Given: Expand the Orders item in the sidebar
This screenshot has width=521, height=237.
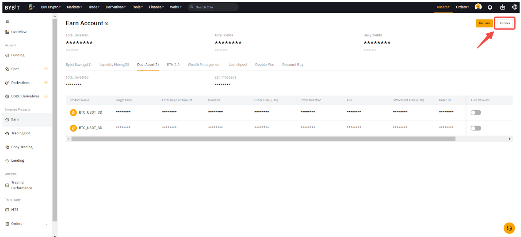Looking at the screenshot, I should click(26, 224).
